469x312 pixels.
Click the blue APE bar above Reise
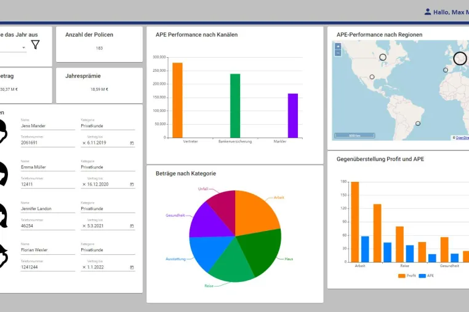click(410, 254)
